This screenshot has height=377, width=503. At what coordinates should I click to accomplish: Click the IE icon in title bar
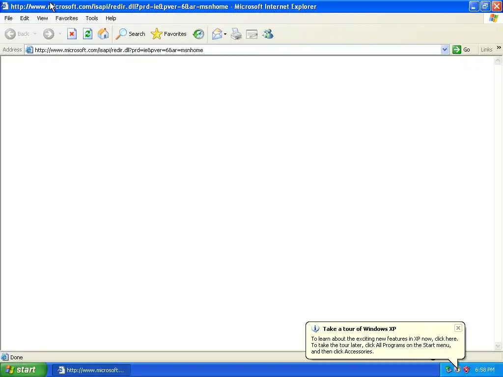[5, 6]
